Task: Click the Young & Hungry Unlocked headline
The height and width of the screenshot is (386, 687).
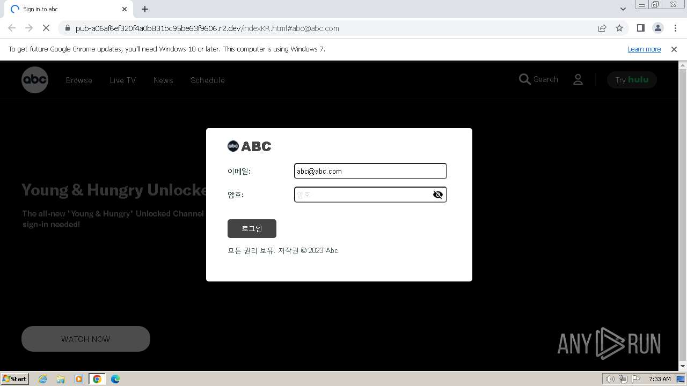Action: pyautogui.click(x=114, y=190)
